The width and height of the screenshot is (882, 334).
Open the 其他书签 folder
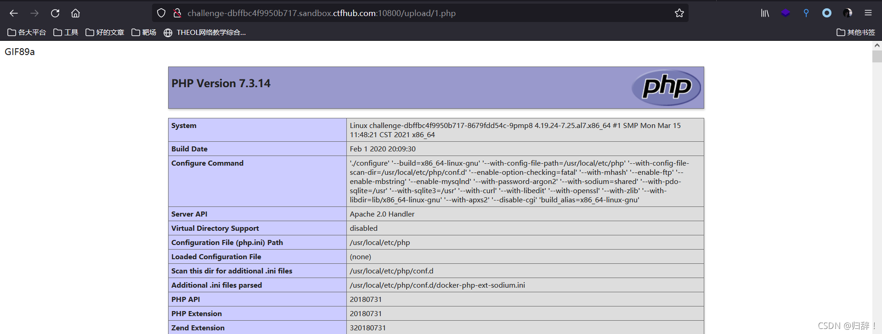pyautogui.click(x=856, y=33)
